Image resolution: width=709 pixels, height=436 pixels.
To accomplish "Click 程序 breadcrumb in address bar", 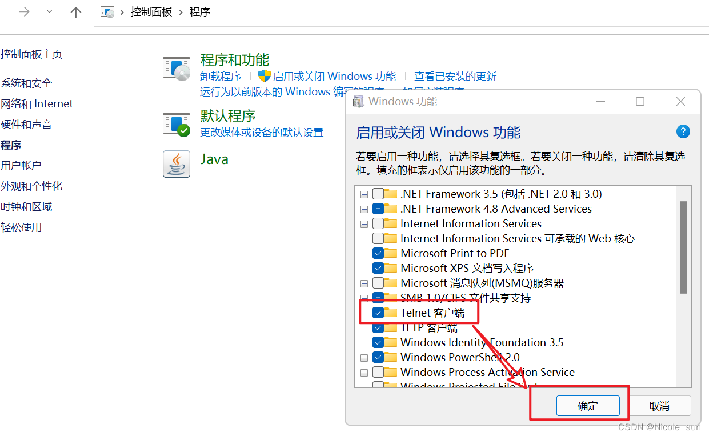I will [200, 11].
